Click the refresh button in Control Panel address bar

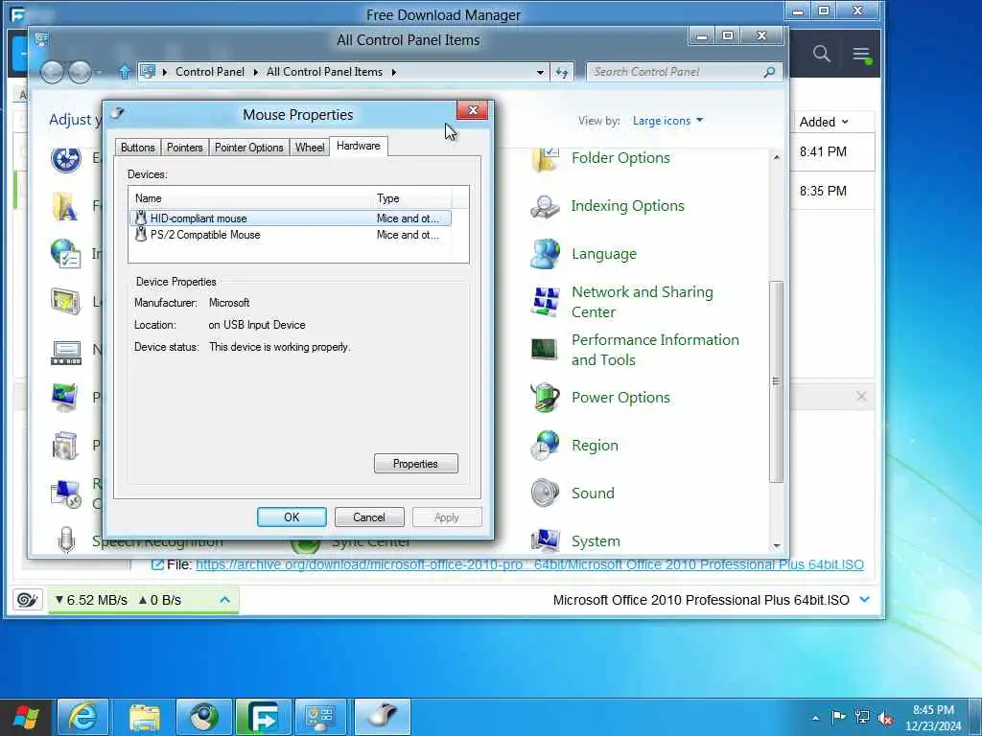tap(562, 73)
